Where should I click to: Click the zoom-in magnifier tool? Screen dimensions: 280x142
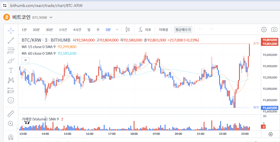[11, 123]
